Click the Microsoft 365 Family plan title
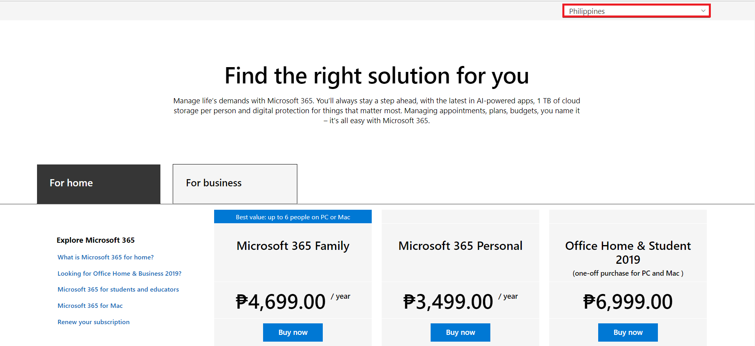This screenshot has width=755, height=346. 293,246
